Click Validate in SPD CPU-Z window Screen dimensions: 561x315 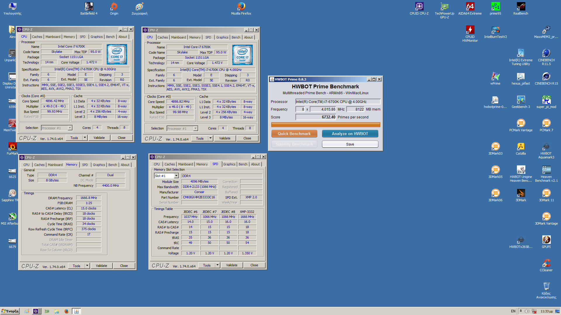pos(232,265)
